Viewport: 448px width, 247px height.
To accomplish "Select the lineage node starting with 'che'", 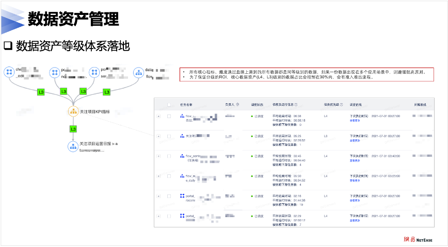I will pyautogui.click(x=9, y=72).
